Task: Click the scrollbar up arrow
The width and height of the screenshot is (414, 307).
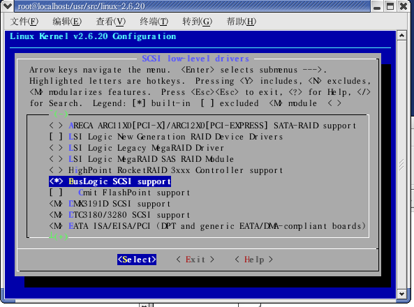Action: click(401, 36)
